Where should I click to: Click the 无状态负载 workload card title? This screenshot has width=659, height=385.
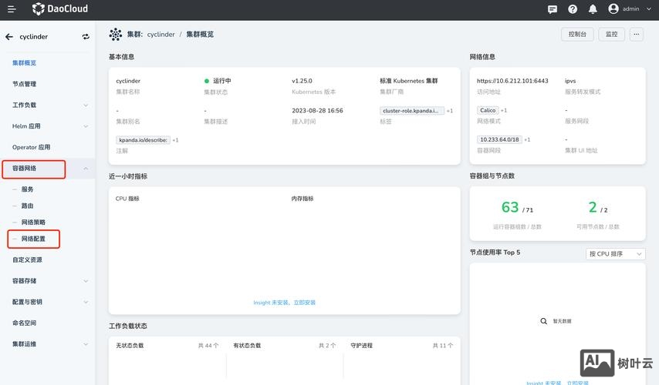(x=130, y=346)
